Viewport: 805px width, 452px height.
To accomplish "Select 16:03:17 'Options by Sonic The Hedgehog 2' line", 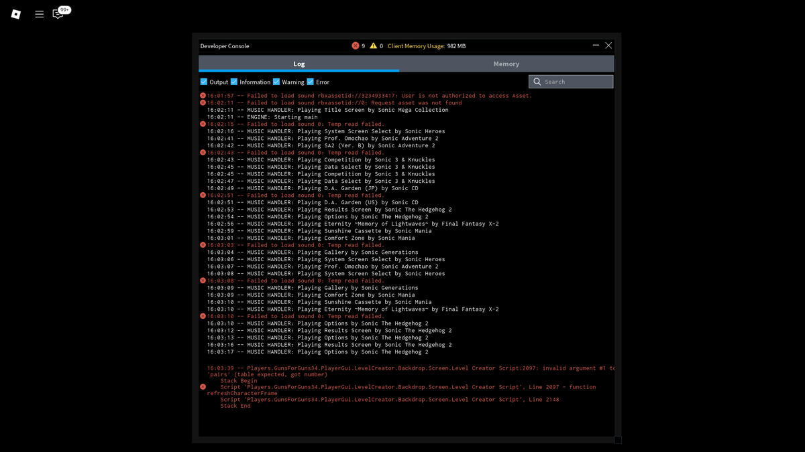I will pyautogui.click(x=317, y=352).
